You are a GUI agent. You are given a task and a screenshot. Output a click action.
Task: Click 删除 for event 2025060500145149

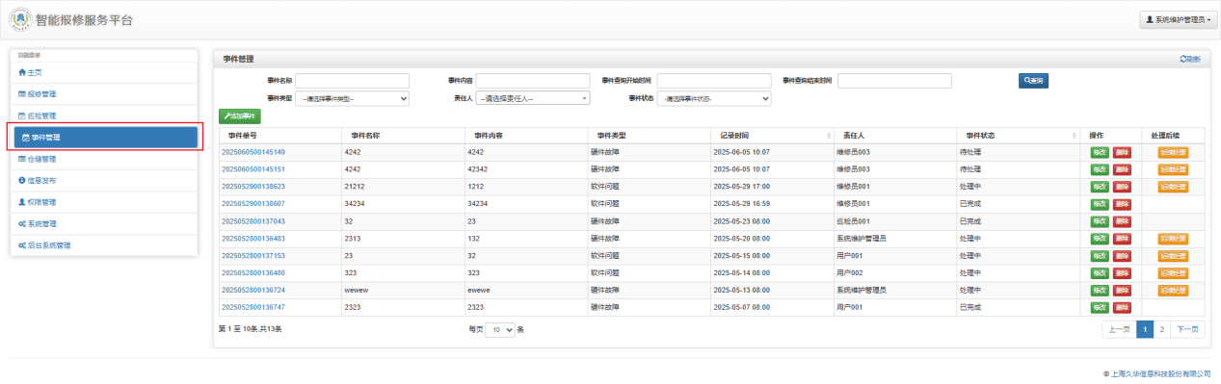coord(1122,152)
